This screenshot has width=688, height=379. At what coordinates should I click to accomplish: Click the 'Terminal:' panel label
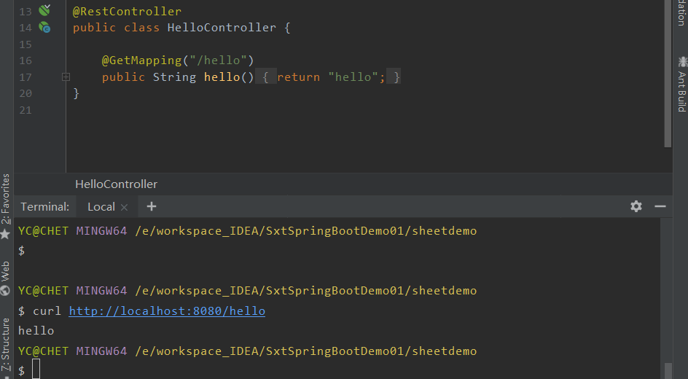(44, 206)
